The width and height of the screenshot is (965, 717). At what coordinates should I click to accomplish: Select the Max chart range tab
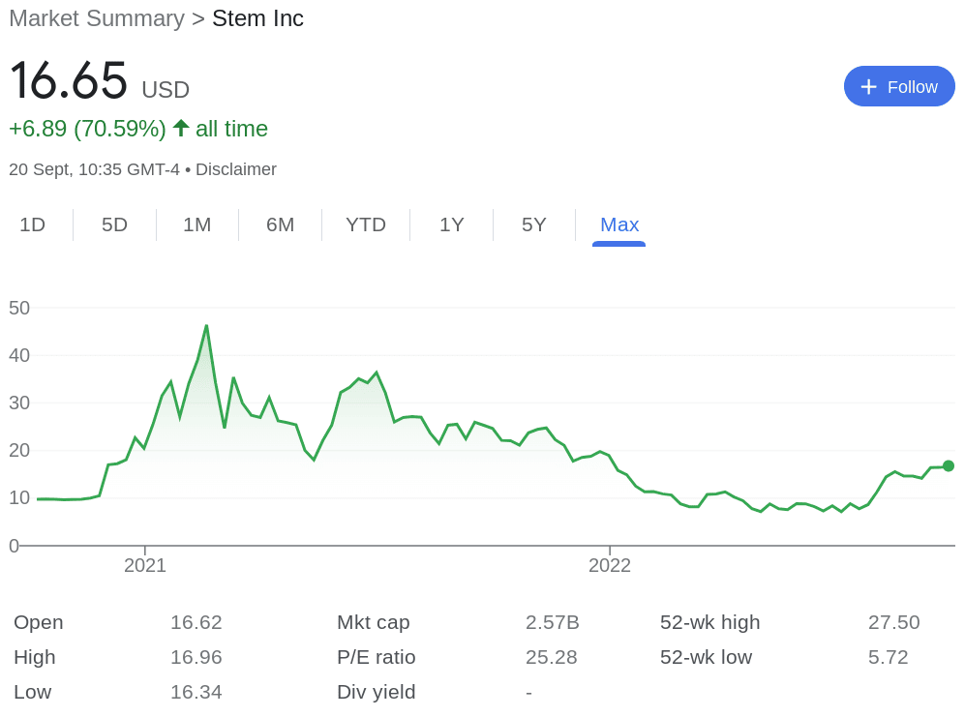619,224
